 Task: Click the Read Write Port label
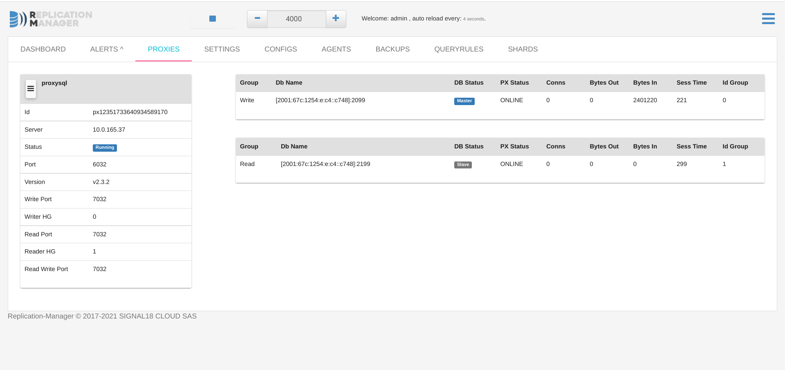tap(46, 269)
